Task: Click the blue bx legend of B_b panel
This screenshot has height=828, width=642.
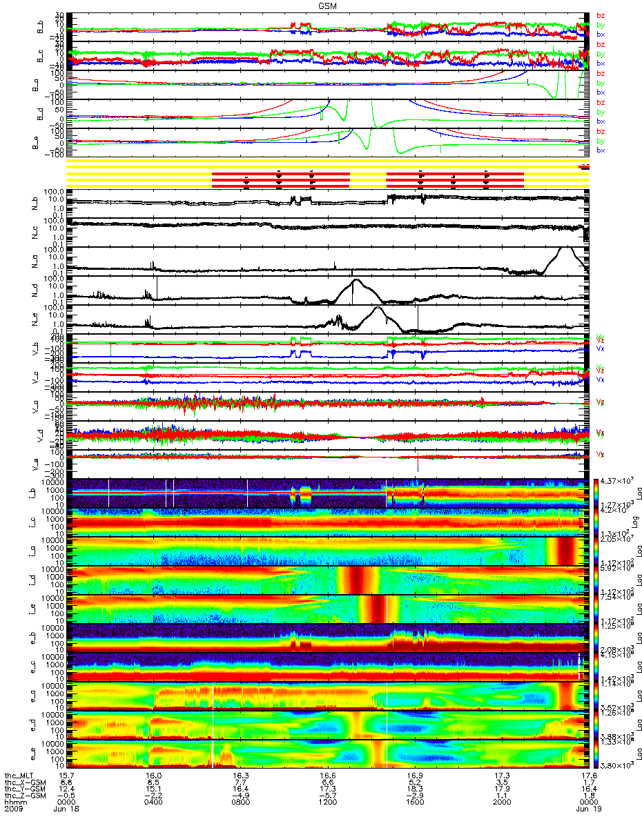Action: 601,34
